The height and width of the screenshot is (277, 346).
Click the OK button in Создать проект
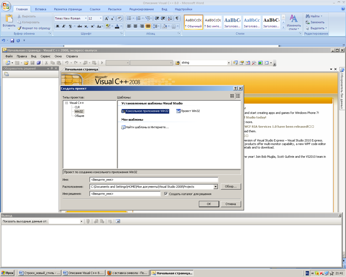pos(209,204)
